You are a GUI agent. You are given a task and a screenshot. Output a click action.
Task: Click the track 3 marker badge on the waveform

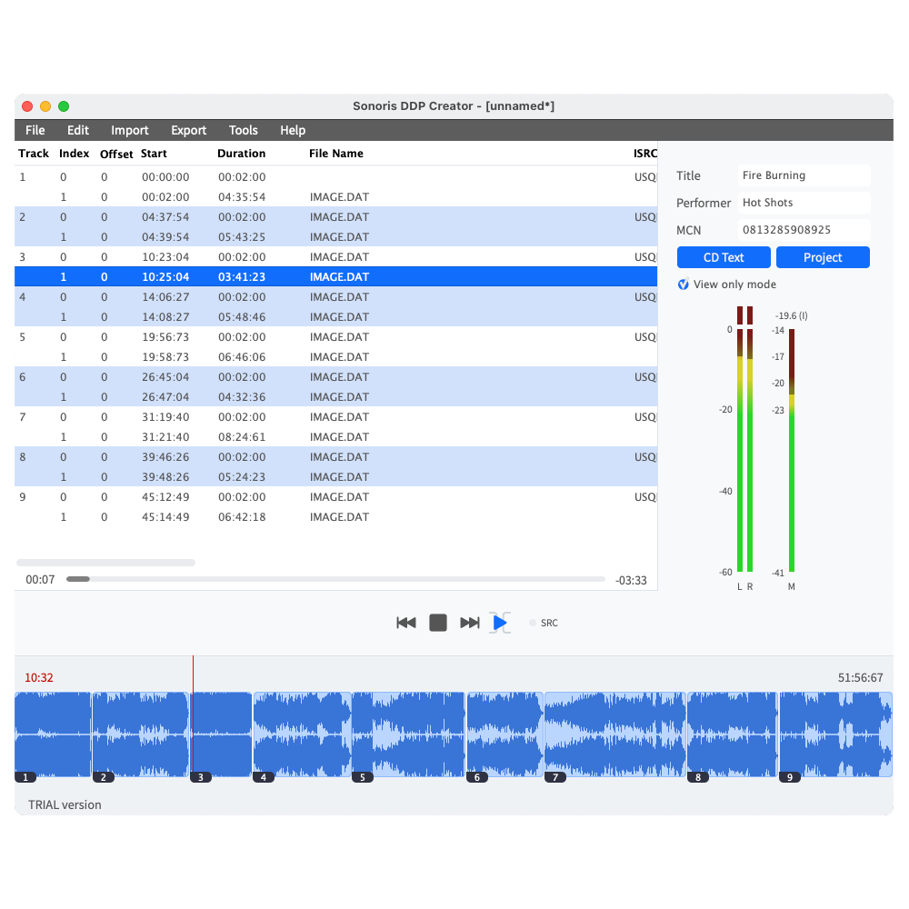pos(200,777)
